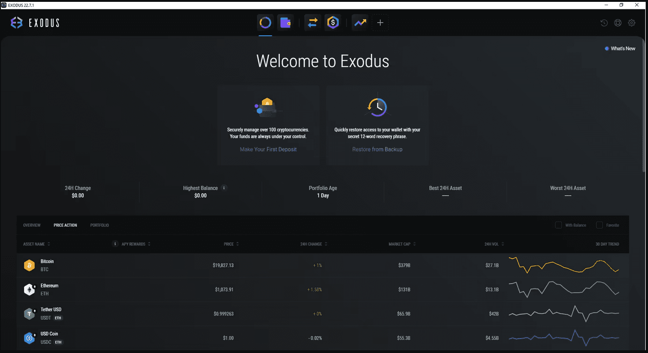Sort the Market Cap column
This screenshot has height=353, width=648.
click(x=402, y=244)
